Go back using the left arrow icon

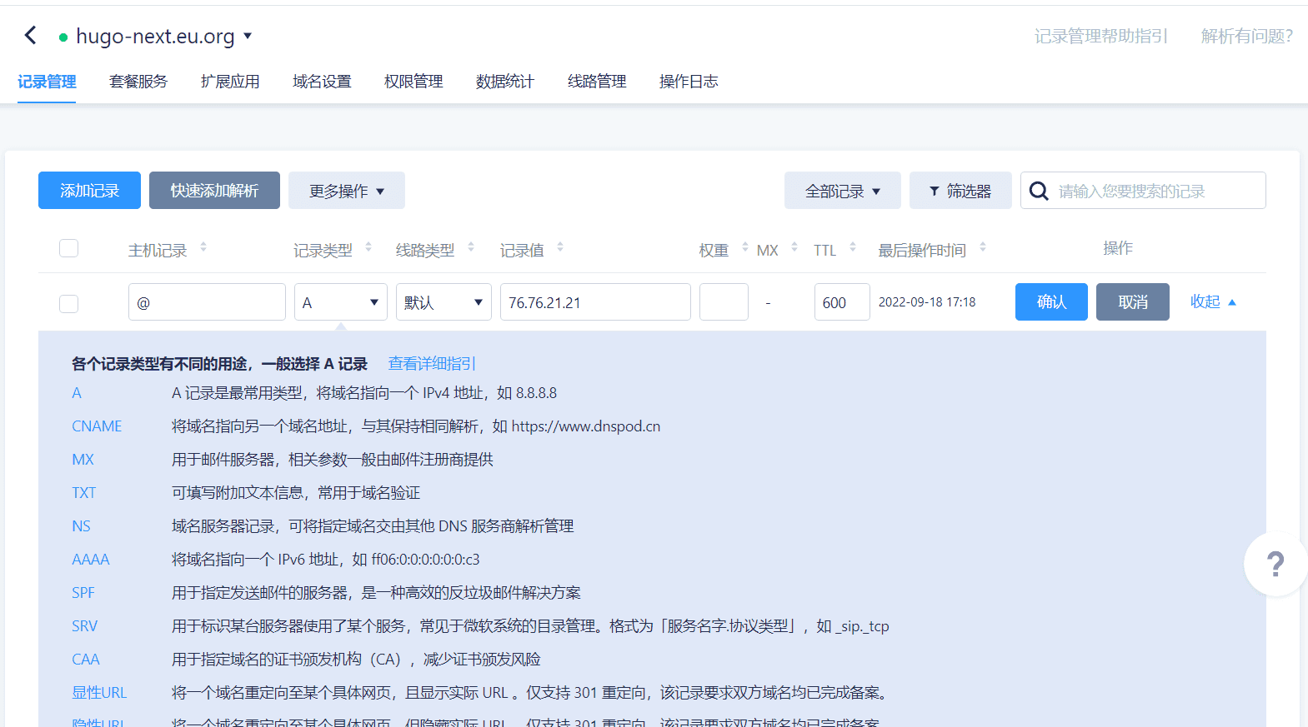coord(31,35)
